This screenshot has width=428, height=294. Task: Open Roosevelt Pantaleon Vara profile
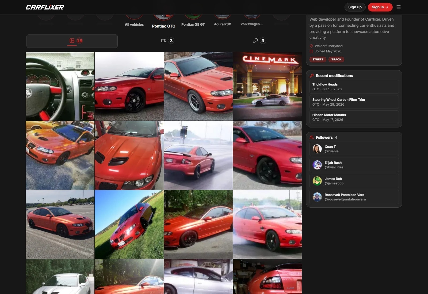coord(354,197)
